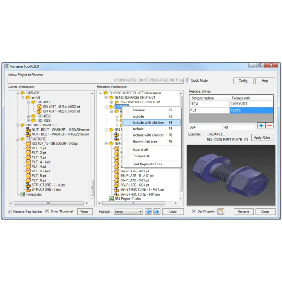Click the 964-DISCHARGE CHUTE-01 top folder icon

pyautogui.click(x=111, y=97)
